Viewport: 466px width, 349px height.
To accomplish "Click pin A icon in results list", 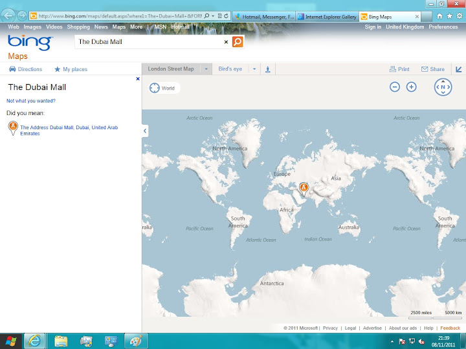I will [x=13, y=128].
